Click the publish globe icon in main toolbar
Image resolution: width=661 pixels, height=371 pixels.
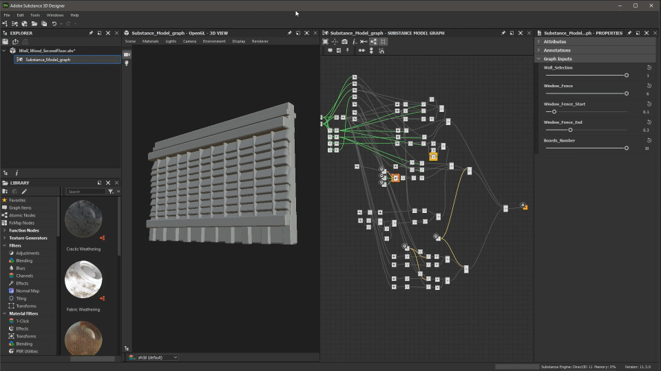point(25,24)
